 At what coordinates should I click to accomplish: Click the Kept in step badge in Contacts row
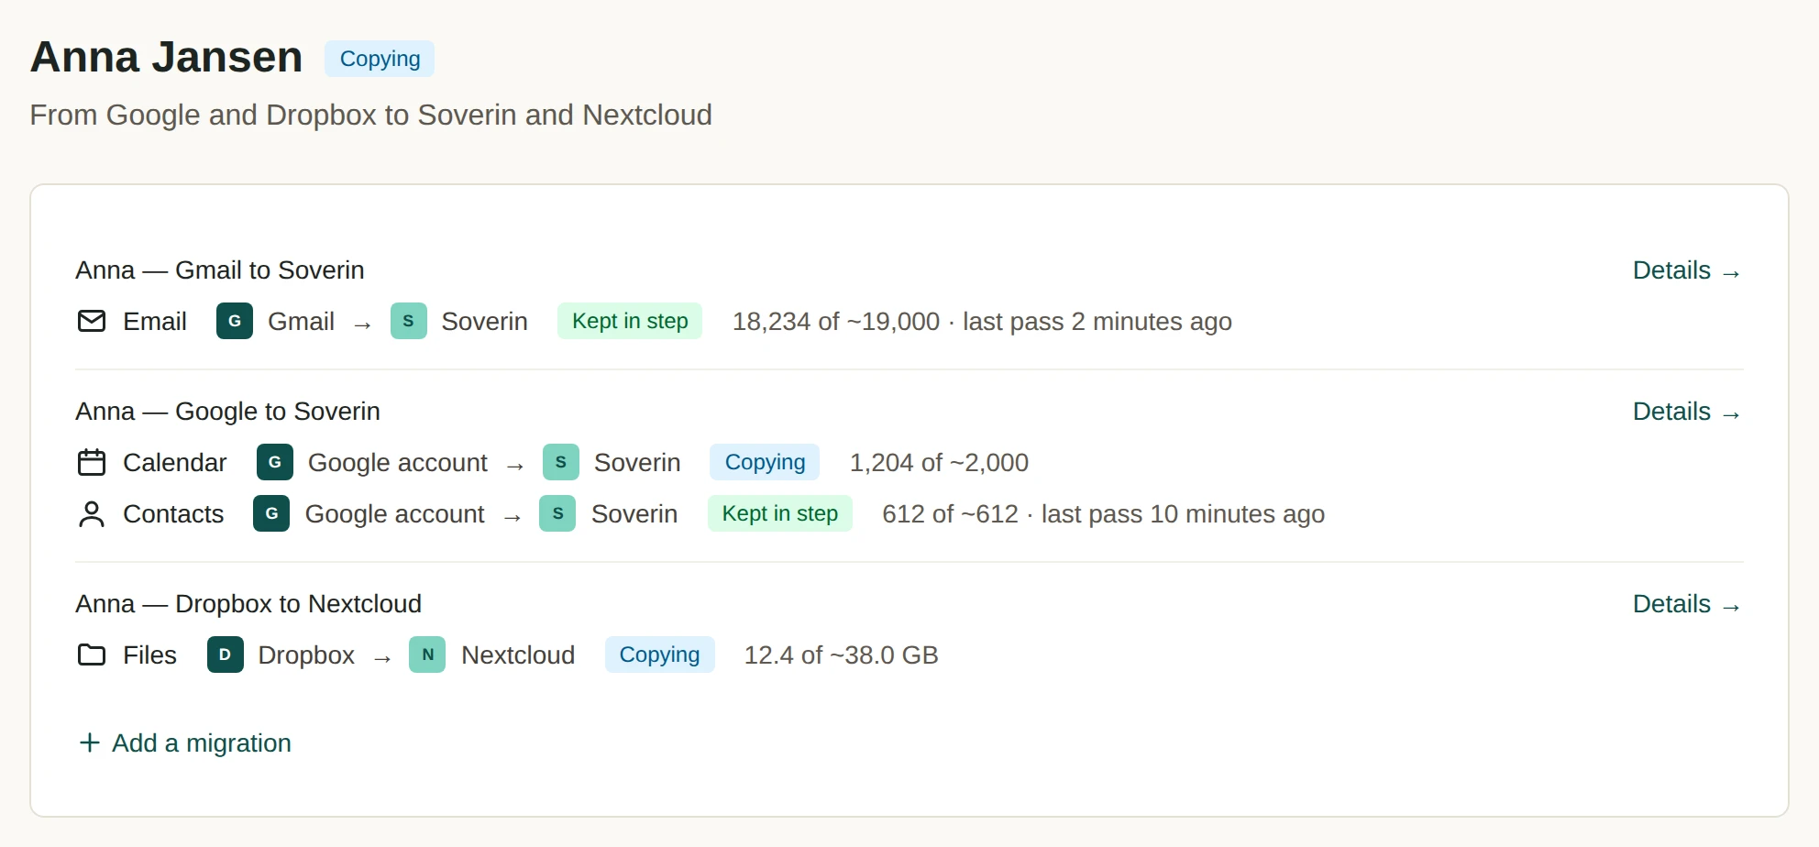[780, 513]
